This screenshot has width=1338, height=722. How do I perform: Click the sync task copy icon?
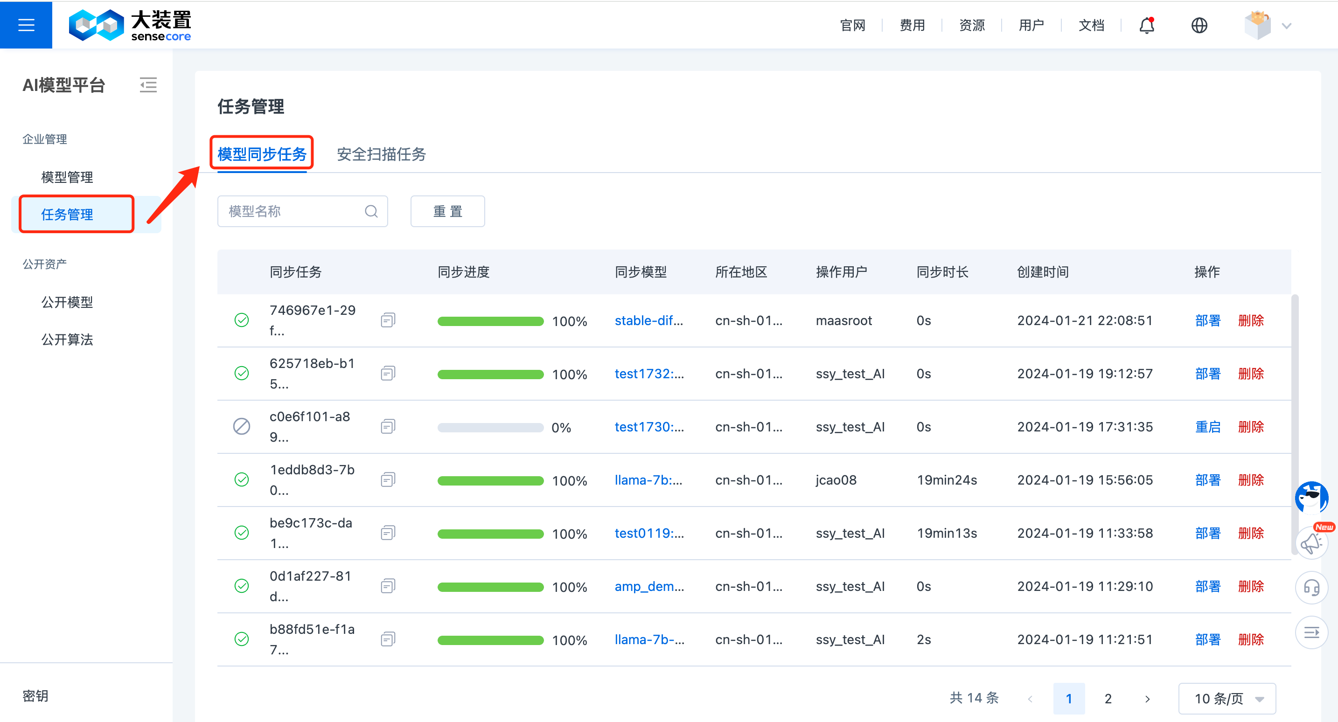(390, 320)
